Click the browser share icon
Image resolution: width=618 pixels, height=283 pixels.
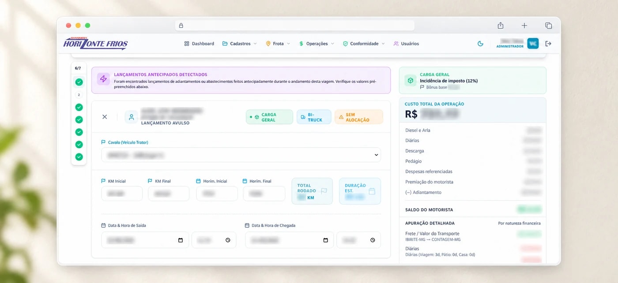(x=500, y=26)
